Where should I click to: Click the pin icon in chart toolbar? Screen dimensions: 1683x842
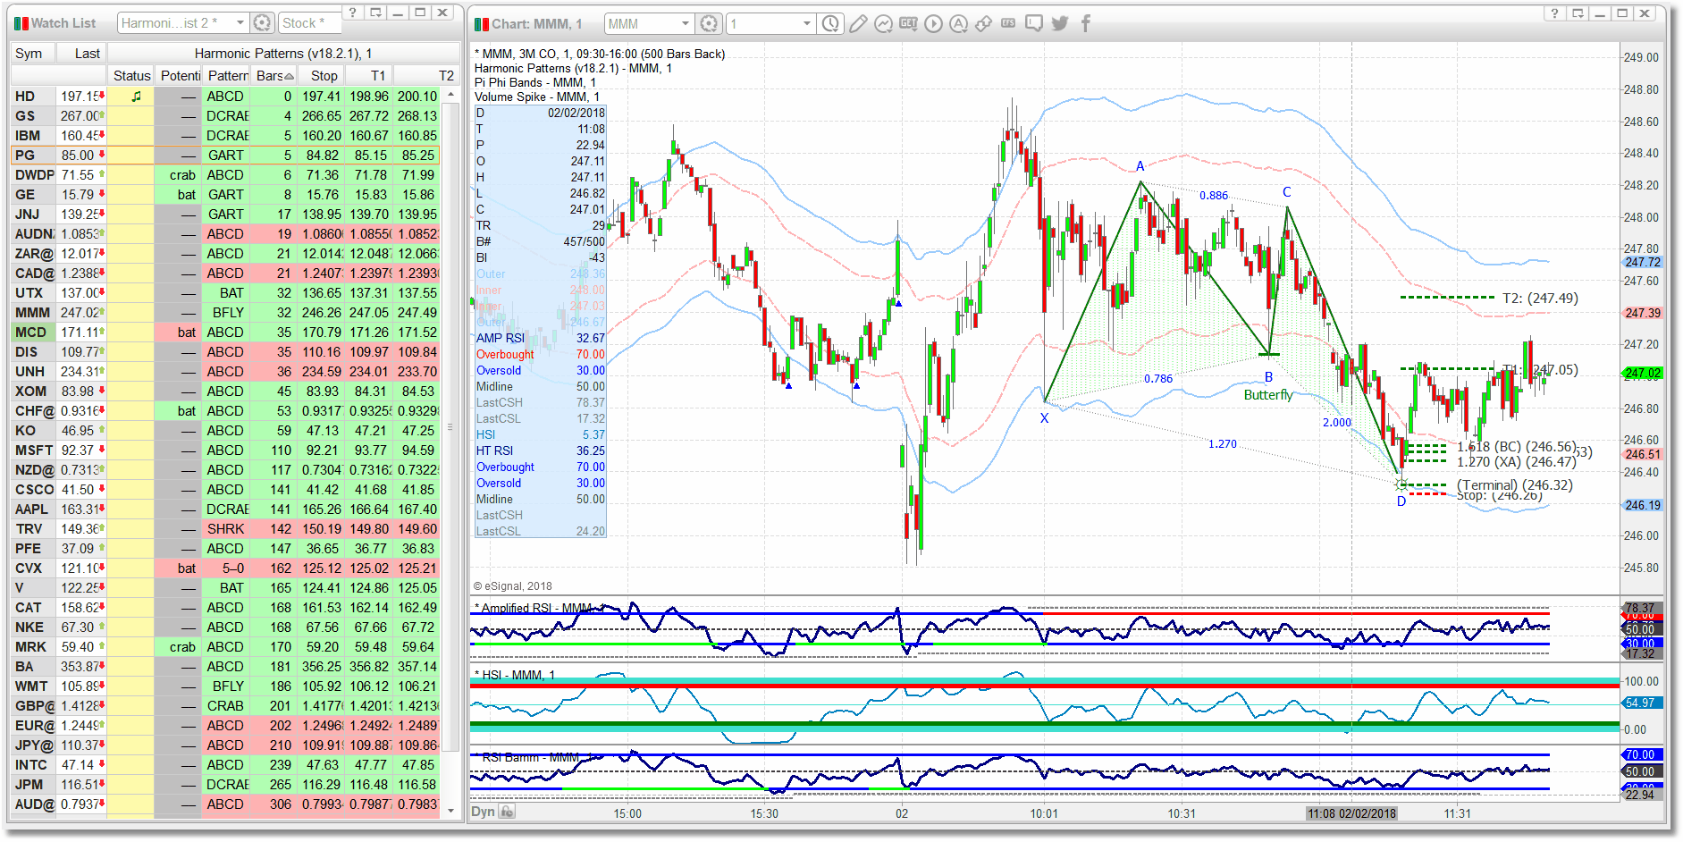[x=984, y=24]
